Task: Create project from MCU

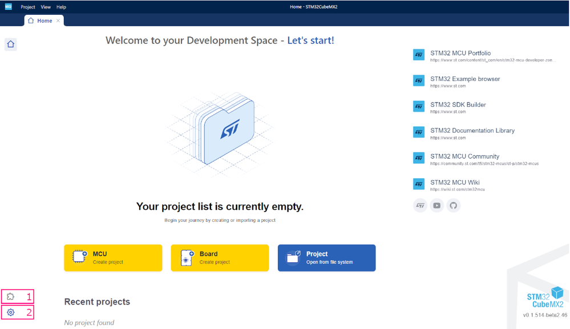Action: 113,258
